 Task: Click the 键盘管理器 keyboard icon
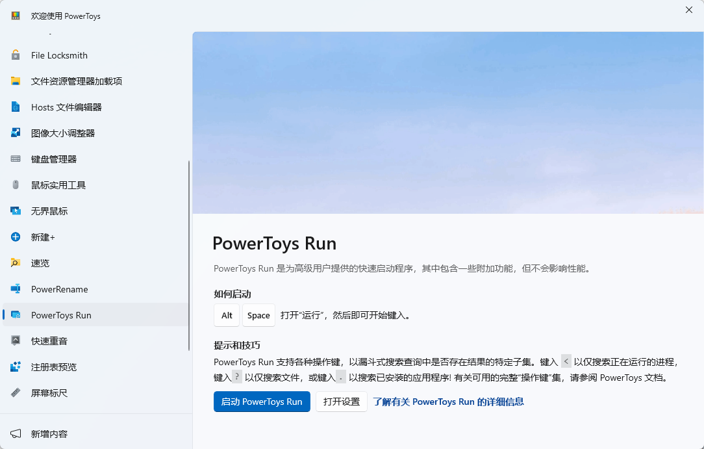pos(16,159)
